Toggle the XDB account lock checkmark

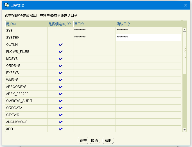click(61, 129)
